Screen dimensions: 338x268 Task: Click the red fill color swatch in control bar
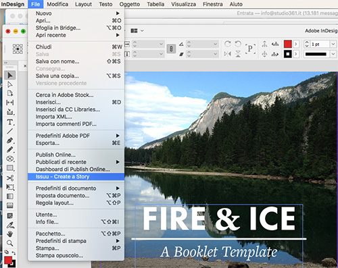click(288, 44)
